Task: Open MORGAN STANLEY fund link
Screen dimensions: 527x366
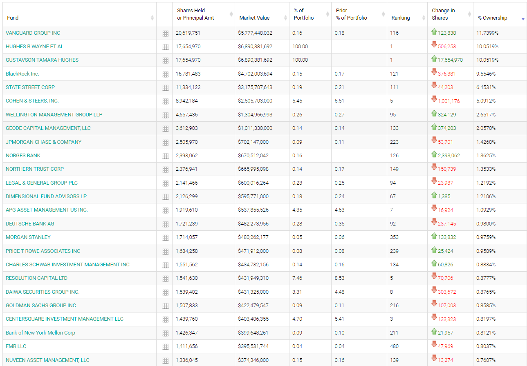Action: tap(28, 237)
